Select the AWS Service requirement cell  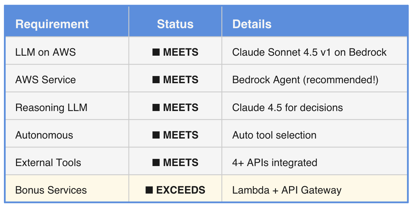point(45,80)
